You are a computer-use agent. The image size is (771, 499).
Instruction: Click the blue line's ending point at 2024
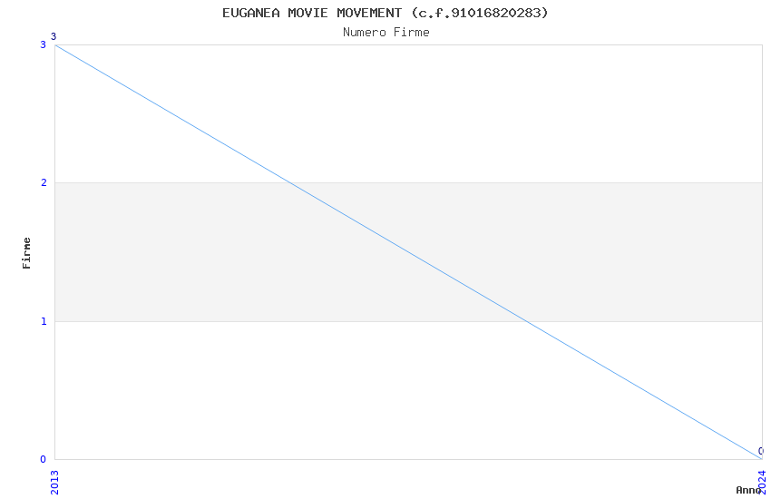click(x=761, y=458)
